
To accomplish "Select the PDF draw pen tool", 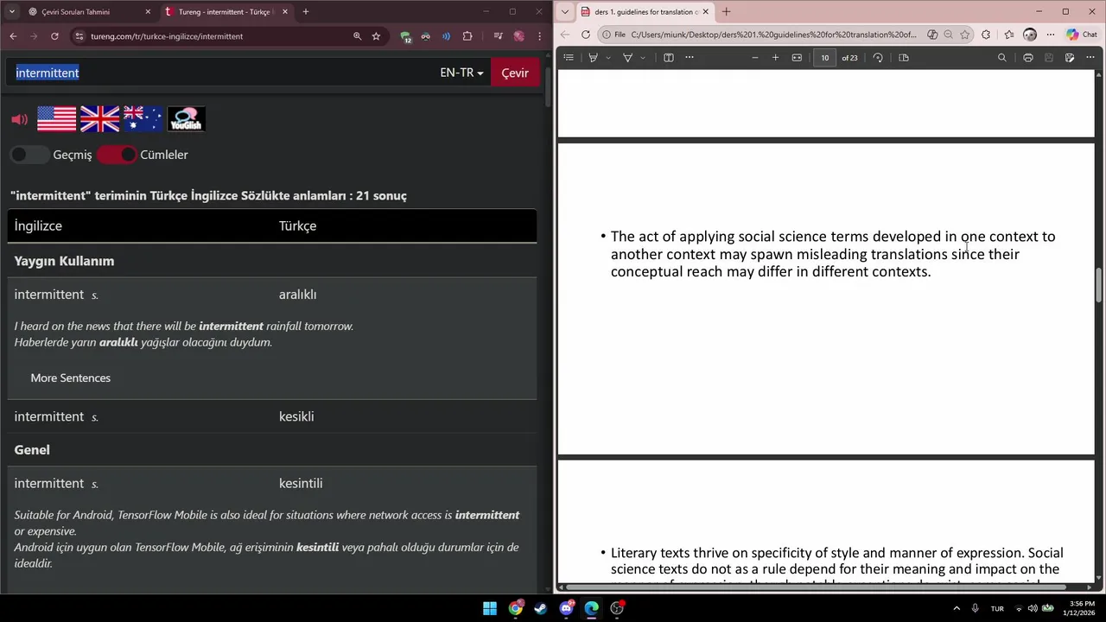I will click(628, 58).
